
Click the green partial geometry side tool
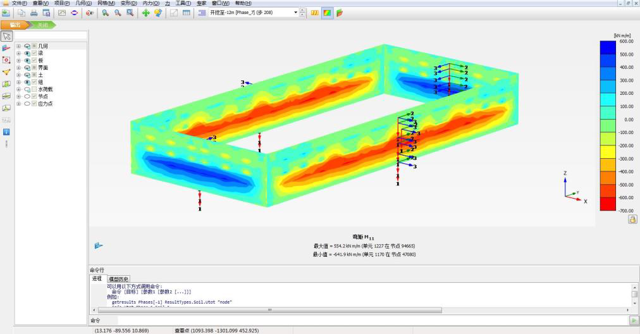[6, 84]
